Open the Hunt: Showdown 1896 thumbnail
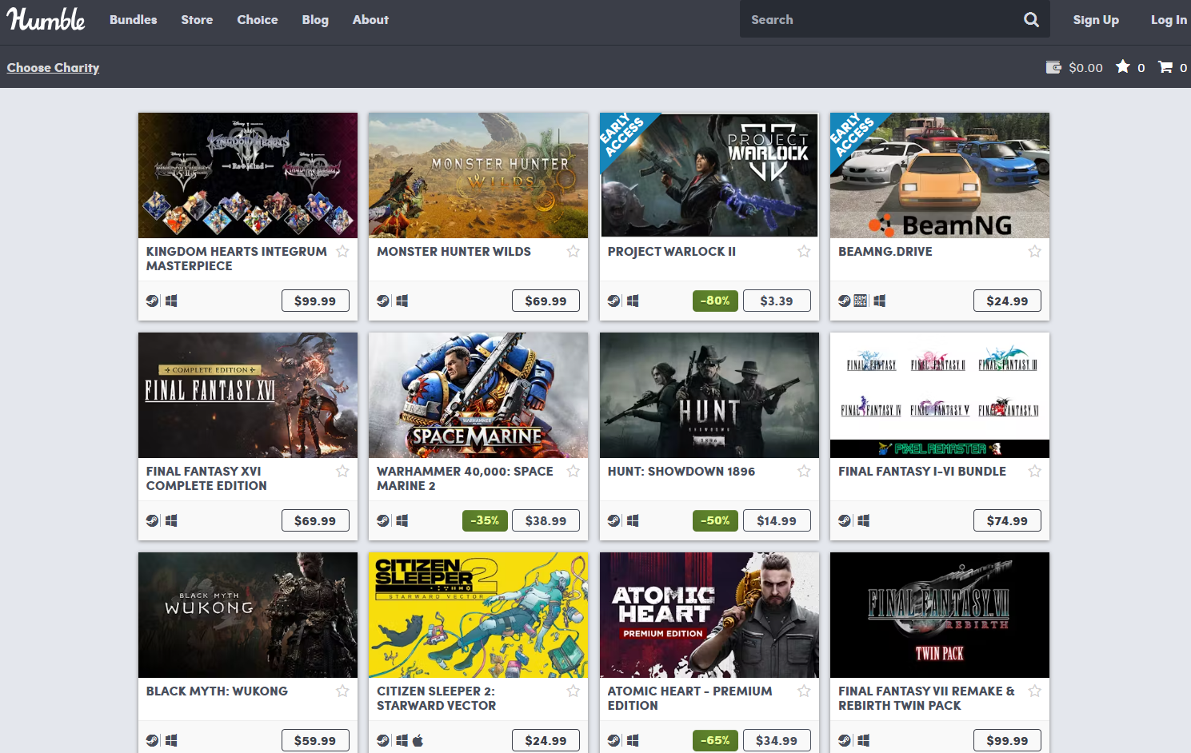 [x=709, y=396]
